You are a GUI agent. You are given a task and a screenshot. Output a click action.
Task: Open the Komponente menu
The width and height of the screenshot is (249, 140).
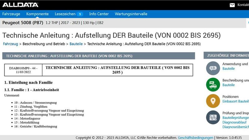37,14
